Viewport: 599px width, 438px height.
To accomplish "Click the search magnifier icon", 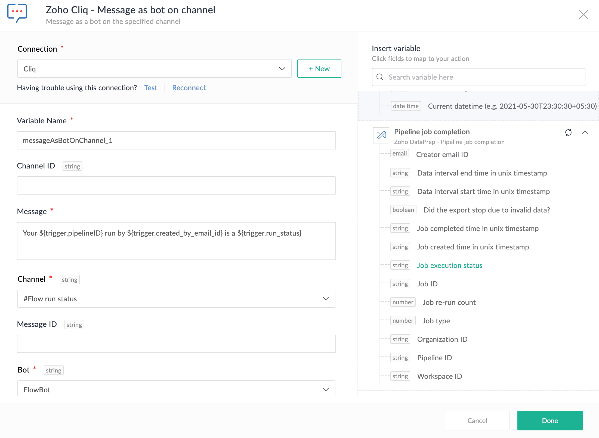I will pos(380,77).
